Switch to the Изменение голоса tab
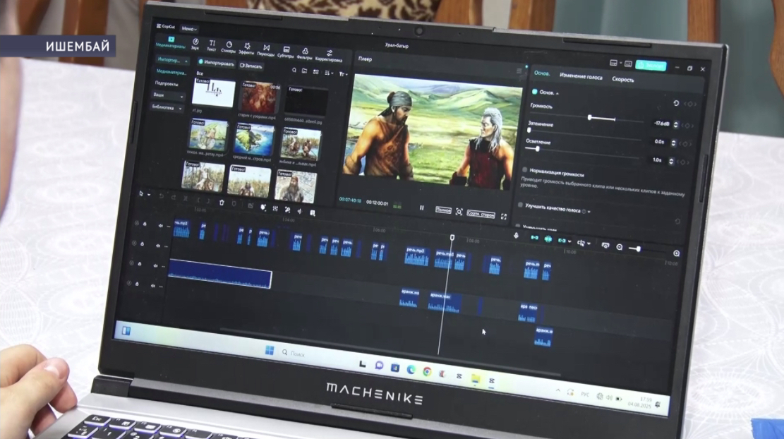784x439 pixels. coord(581,76)
